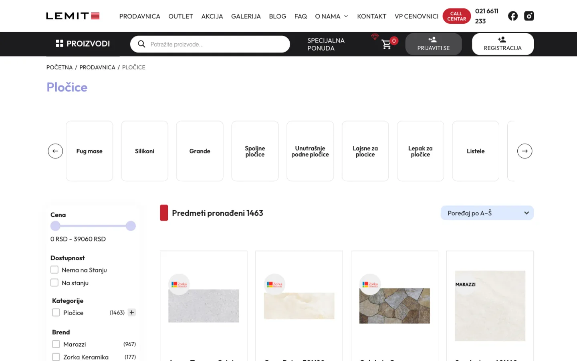Expand the Pločice category plus button

pos(132,312)
